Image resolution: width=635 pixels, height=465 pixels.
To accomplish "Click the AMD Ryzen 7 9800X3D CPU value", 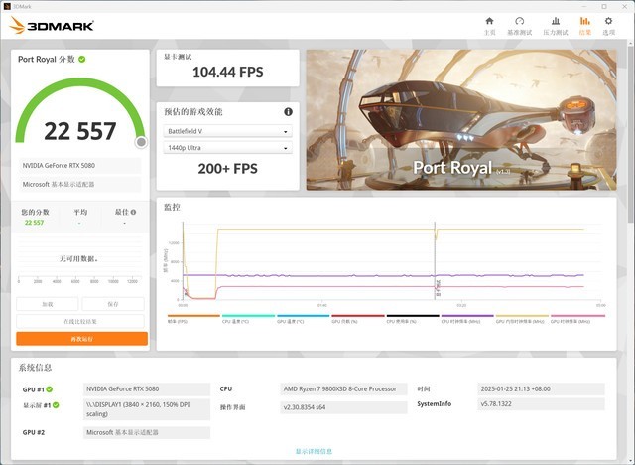I will [343, 388].
